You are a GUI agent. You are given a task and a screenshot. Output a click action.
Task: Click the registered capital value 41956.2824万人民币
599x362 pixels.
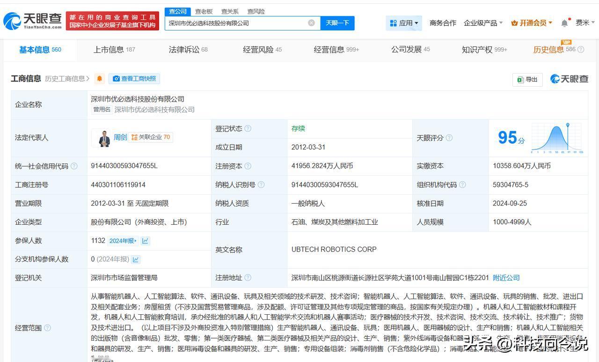tap(322, 166)
